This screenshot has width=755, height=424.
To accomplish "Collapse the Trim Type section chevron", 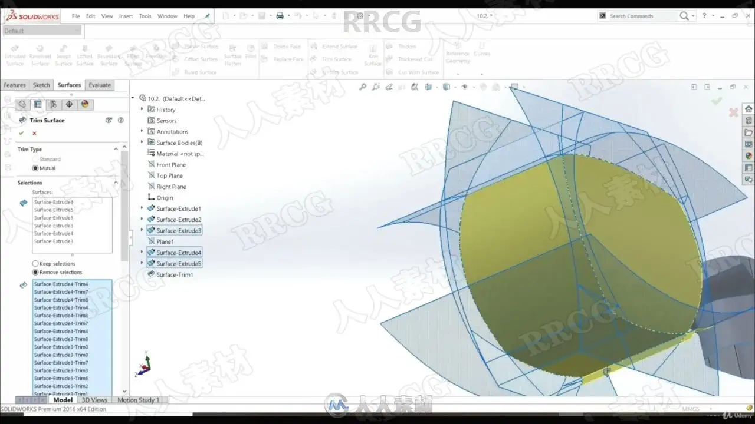I will click(x=116, y=149).
